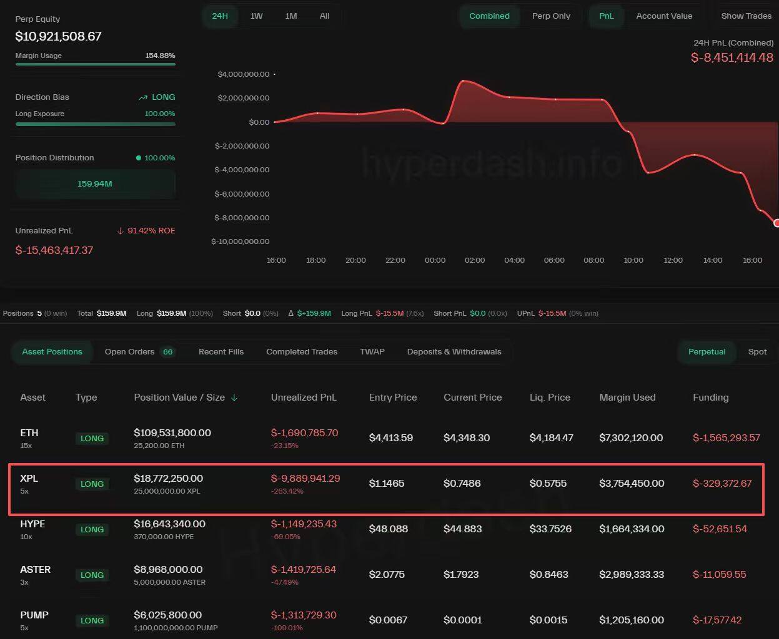Click the LONG badge in the ETH row
Viewport: 779px width, 639px height.
click(x=92, y=438)
